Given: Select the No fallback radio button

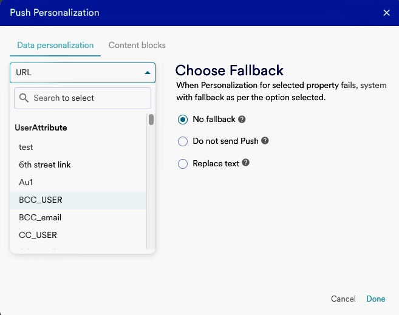Looking at the screenshot, I should [183, 120].
